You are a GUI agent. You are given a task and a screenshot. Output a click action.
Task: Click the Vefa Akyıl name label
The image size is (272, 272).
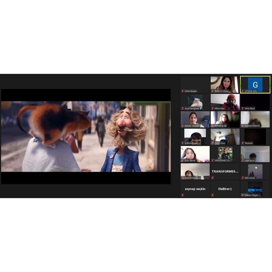(x=250, y=108)
